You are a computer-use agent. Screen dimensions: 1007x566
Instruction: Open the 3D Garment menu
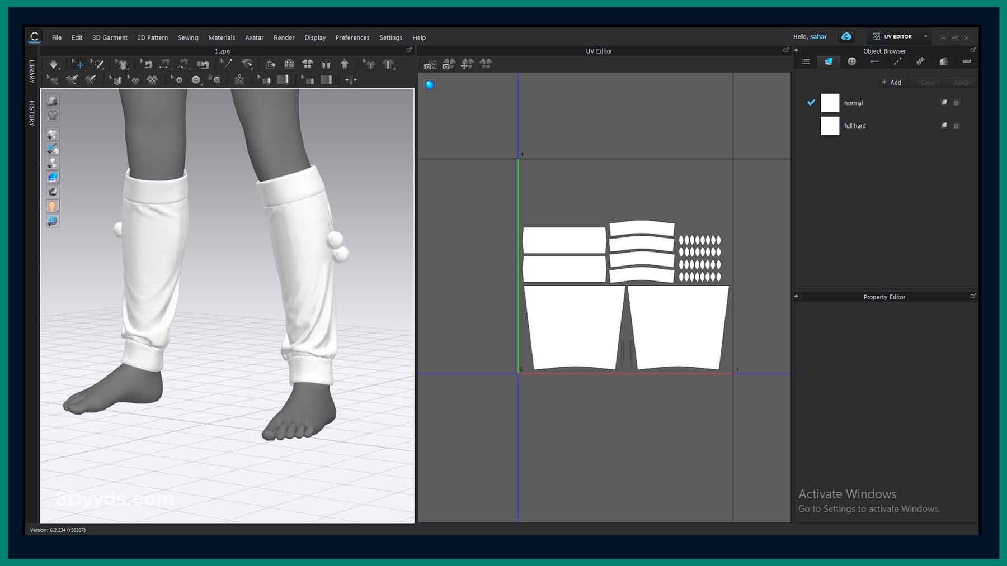pyautogui.click(x=110, y=37)
